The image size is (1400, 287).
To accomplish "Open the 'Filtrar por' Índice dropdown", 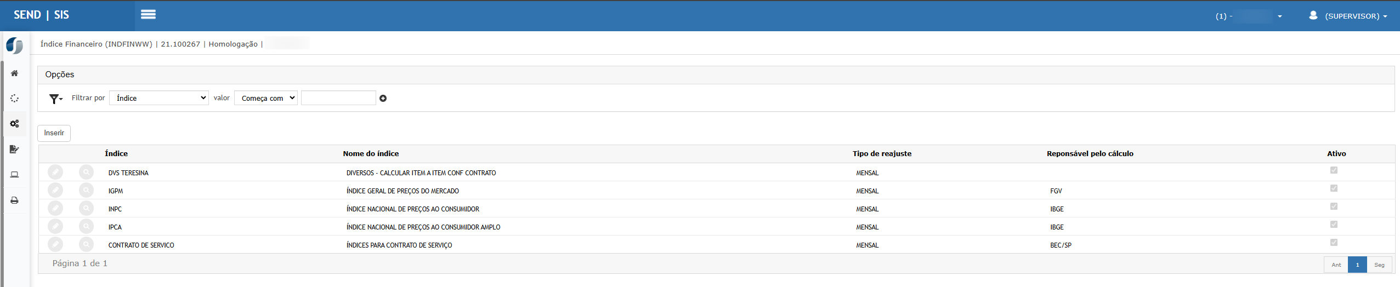I will point(159,98).
